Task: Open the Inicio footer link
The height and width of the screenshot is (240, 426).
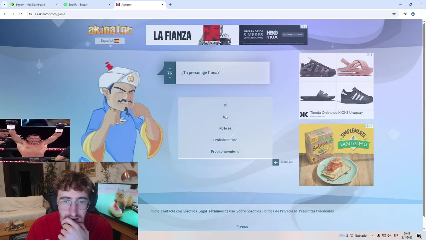Action: pyautogui.click(x=155, y=211)
